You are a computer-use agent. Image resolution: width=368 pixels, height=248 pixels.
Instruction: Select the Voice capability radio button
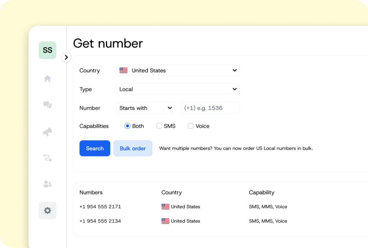click(x=190, y=126)
